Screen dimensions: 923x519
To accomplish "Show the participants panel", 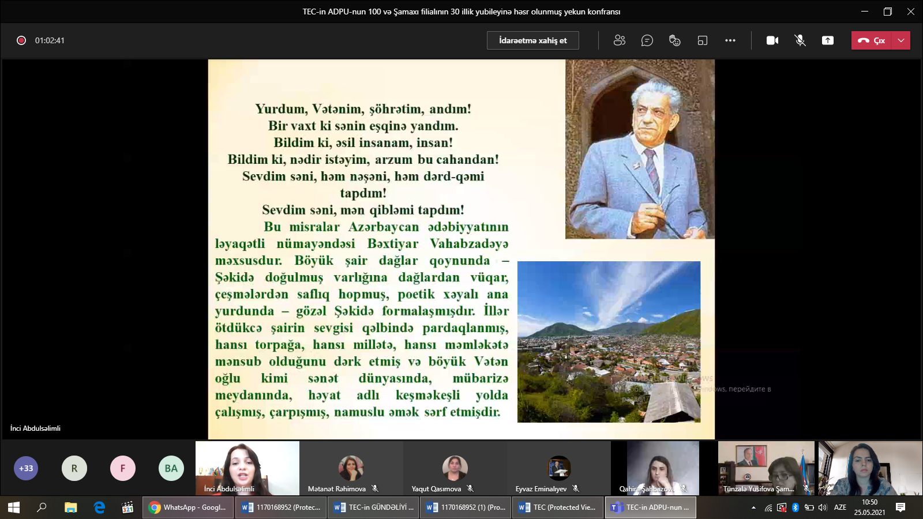I will point(620,40).
